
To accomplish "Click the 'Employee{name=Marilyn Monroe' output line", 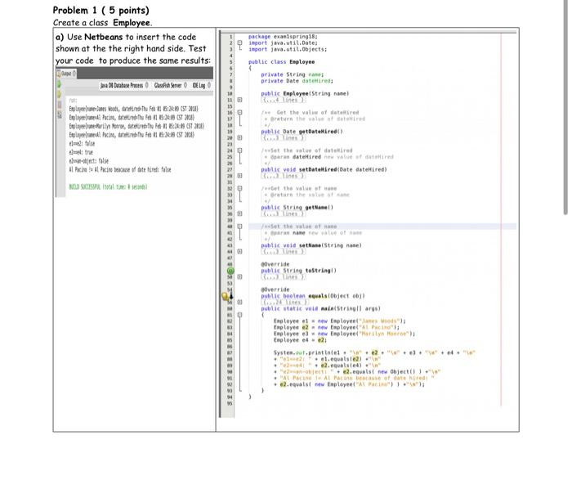I will 136,126.
